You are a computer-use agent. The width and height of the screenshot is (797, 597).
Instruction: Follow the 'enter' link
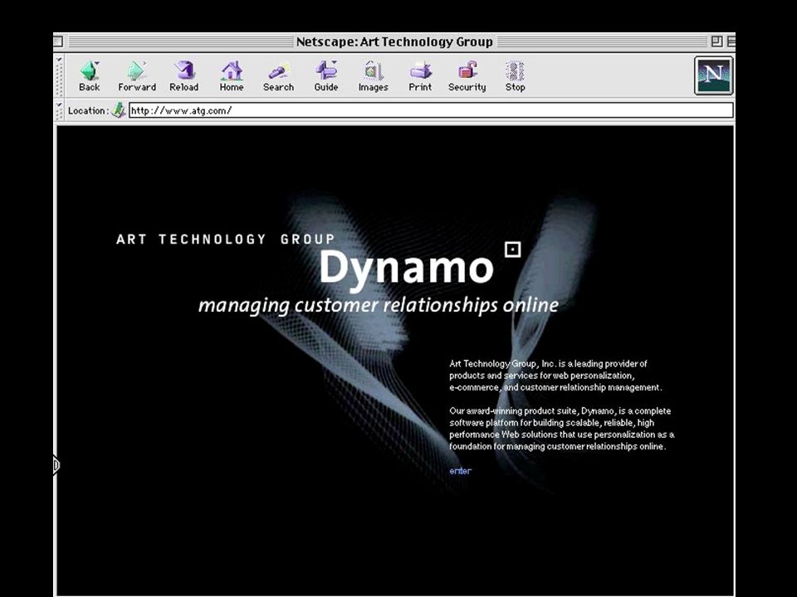point(461,471)
